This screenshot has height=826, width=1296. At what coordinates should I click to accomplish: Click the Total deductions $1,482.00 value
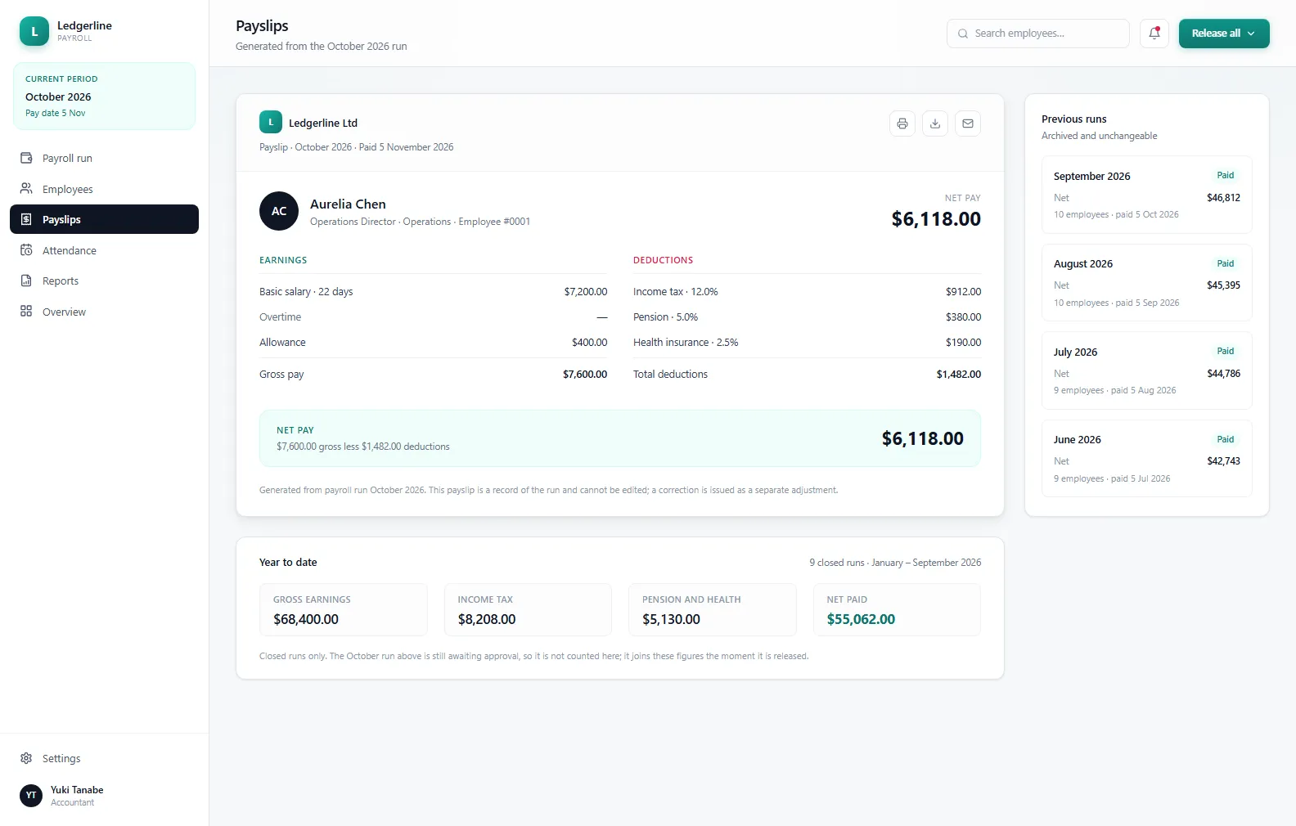pyautogui.click(x=959, y=375)
